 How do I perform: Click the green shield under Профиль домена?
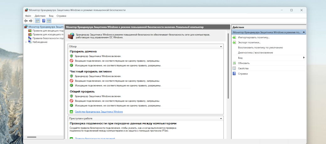coord(71,56)
